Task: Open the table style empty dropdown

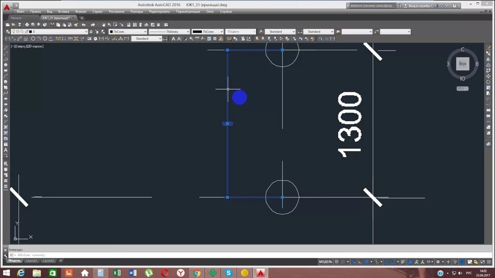Action: coord(357,31)
